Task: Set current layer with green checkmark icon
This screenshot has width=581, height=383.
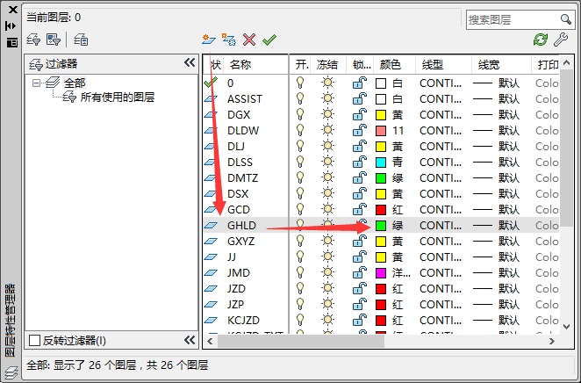Action: [269, 40]
